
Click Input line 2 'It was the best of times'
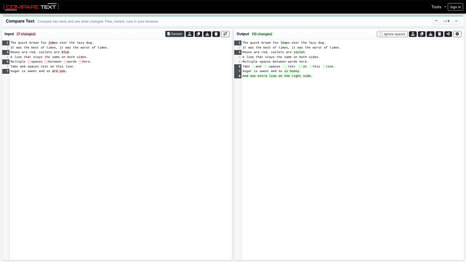(59, 48)
